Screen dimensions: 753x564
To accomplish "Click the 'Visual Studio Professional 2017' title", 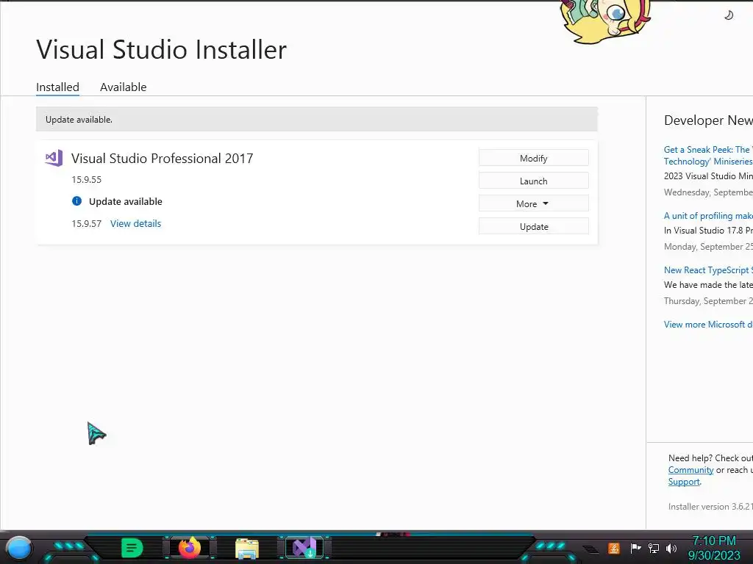I will [x=163, y=159].
